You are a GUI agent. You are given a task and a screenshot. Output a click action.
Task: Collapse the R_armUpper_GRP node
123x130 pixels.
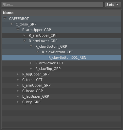[x=18, y=30]
